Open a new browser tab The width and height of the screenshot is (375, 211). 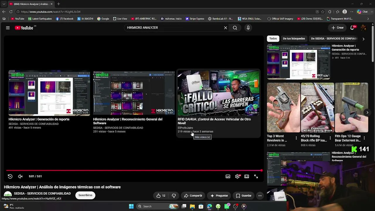59,4
